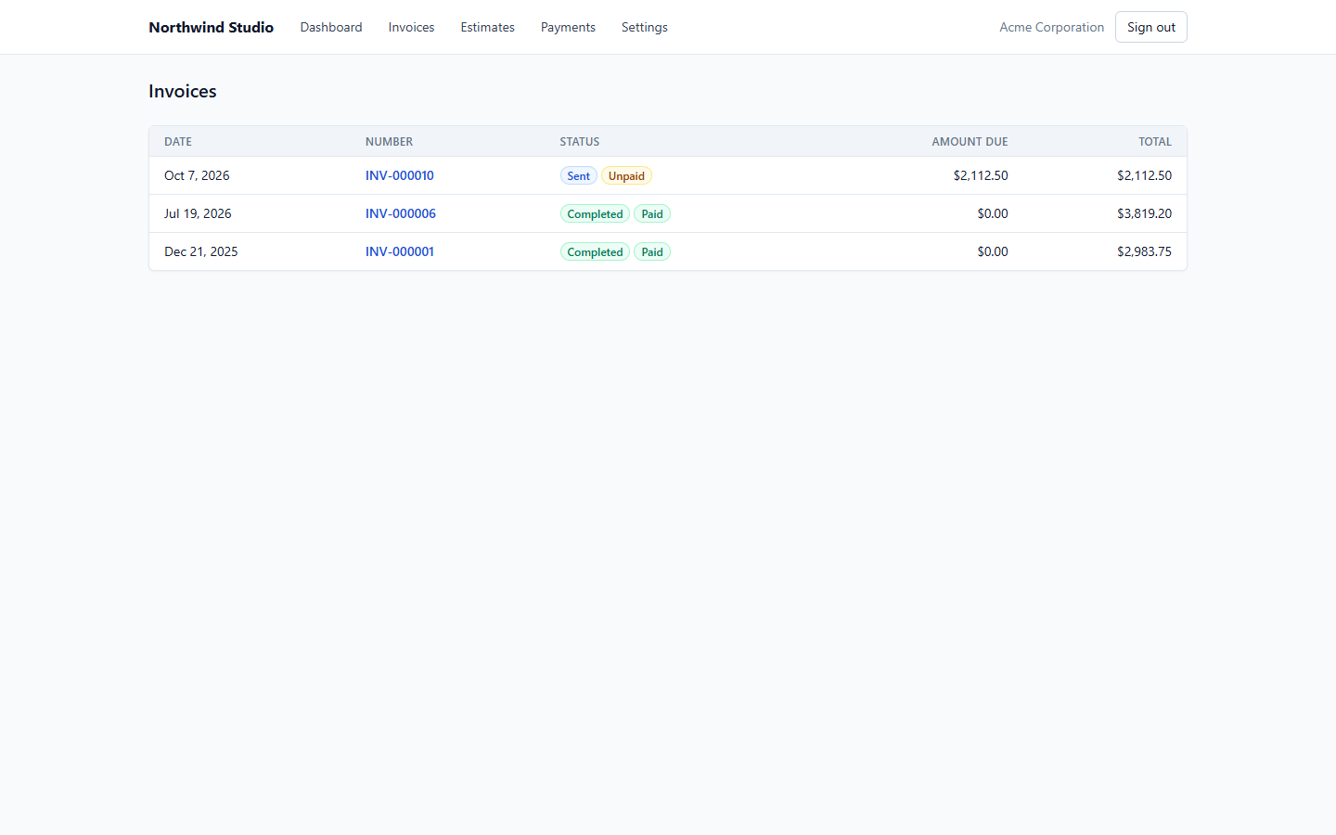Open the Invoices navigation item
Screen dimensions: 1336x835
pyautogui.click(x=411, y=27)
